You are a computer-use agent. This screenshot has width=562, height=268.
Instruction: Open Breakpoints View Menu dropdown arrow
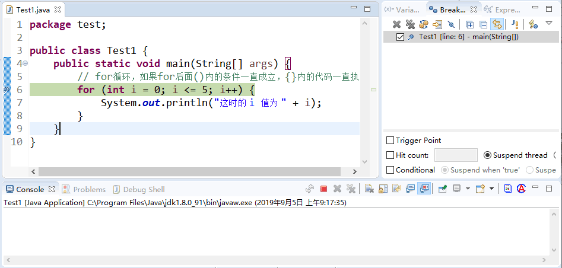click(549, 24)
